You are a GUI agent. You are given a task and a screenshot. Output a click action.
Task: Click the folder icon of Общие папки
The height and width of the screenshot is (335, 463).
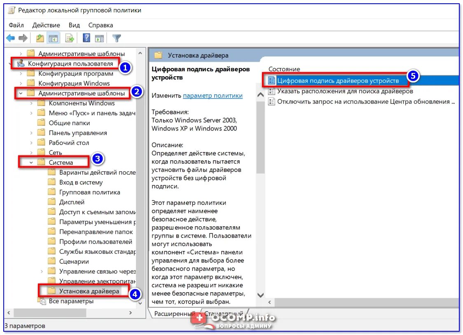pyautogui.click(x=41, y=123)
